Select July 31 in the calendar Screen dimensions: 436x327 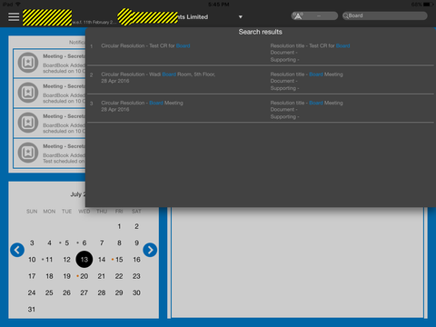pos(32,309)
